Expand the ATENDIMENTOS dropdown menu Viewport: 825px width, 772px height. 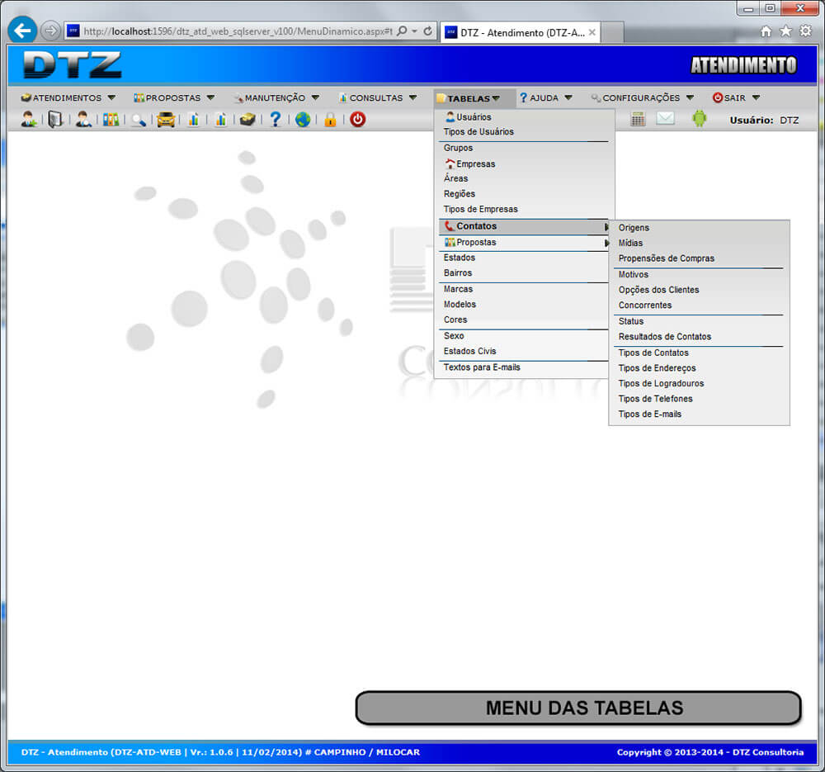click(x=68, y=98)
